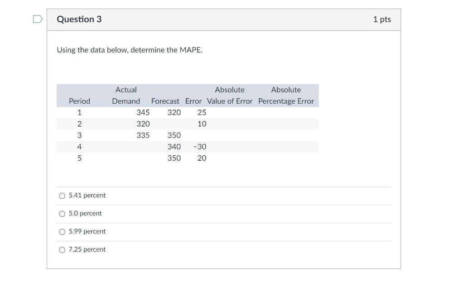Click the Absolute Percentage Error header
464x282 pixels.
coord(286,95)
